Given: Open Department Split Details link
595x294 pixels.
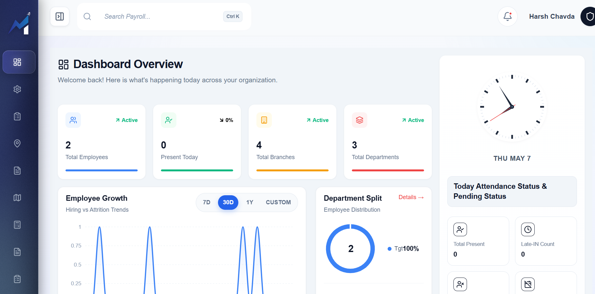Looking at the screenshot, I should coord(411,197).
